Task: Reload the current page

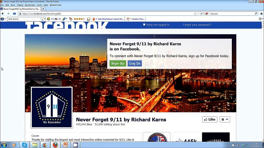Action: pyautogui.click(x=201, y=14)
